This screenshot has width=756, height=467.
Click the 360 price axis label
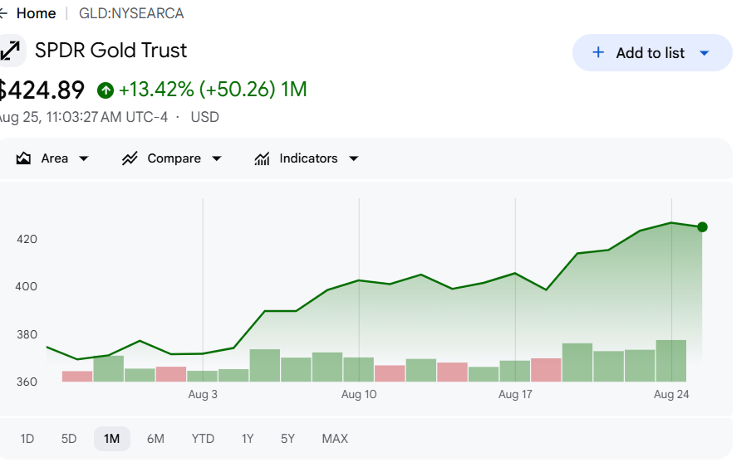[27, 382]
